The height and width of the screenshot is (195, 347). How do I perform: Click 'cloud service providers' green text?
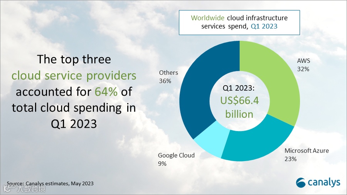tap(74, 76)
